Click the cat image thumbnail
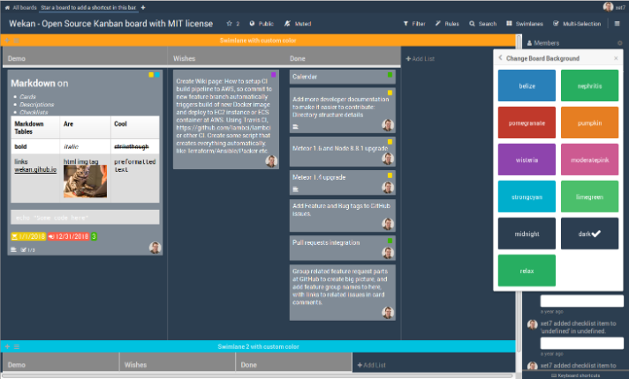Image resolution: width=629 pixels, height=386 pixels. tap(85, 182)
